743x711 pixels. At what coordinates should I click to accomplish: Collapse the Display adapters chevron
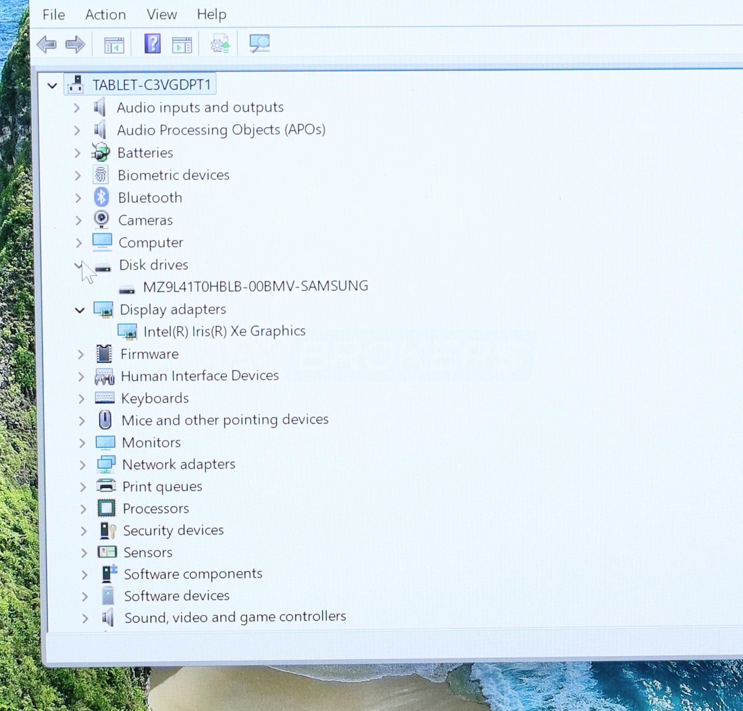(x=80, y=310)
